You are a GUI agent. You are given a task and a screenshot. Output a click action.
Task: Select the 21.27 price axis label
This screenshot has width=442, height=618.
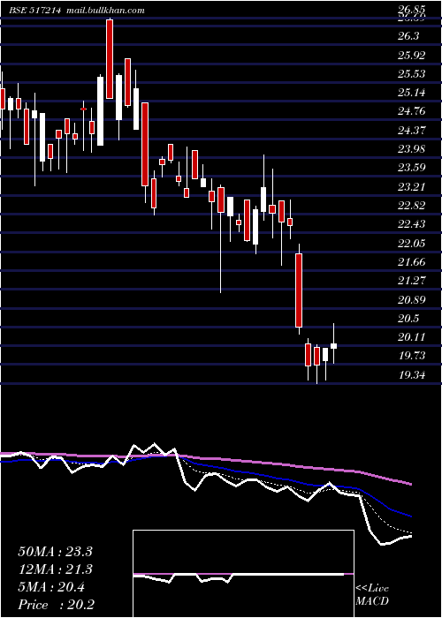(411, 280)
